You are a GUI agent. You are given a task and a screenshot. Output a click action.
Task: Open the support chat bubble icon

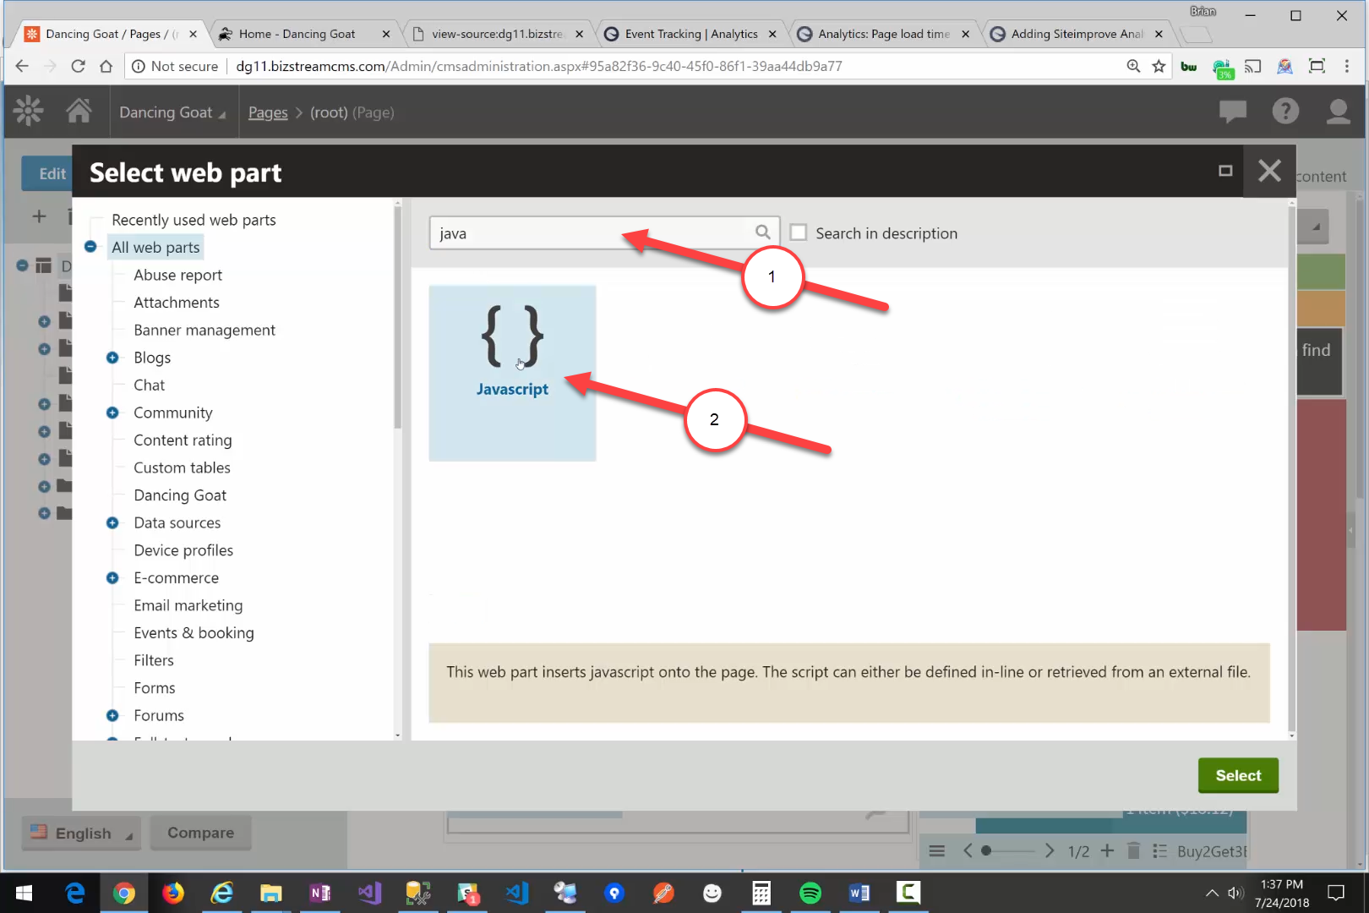tap(1232, 111)
